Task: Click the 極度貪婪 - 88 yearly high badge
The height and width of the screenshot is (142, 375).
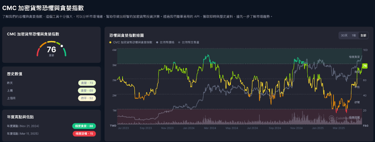Action: pyautogui.click(x=84, y=126)
